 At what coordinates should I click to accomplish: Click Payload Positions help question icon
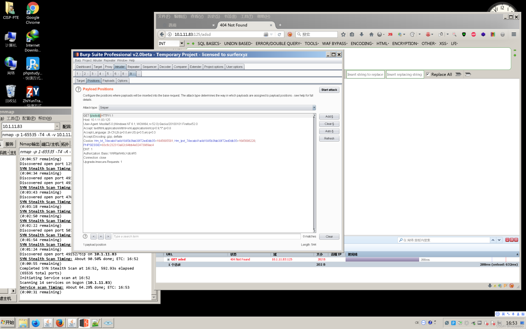[x=78, y=89]
